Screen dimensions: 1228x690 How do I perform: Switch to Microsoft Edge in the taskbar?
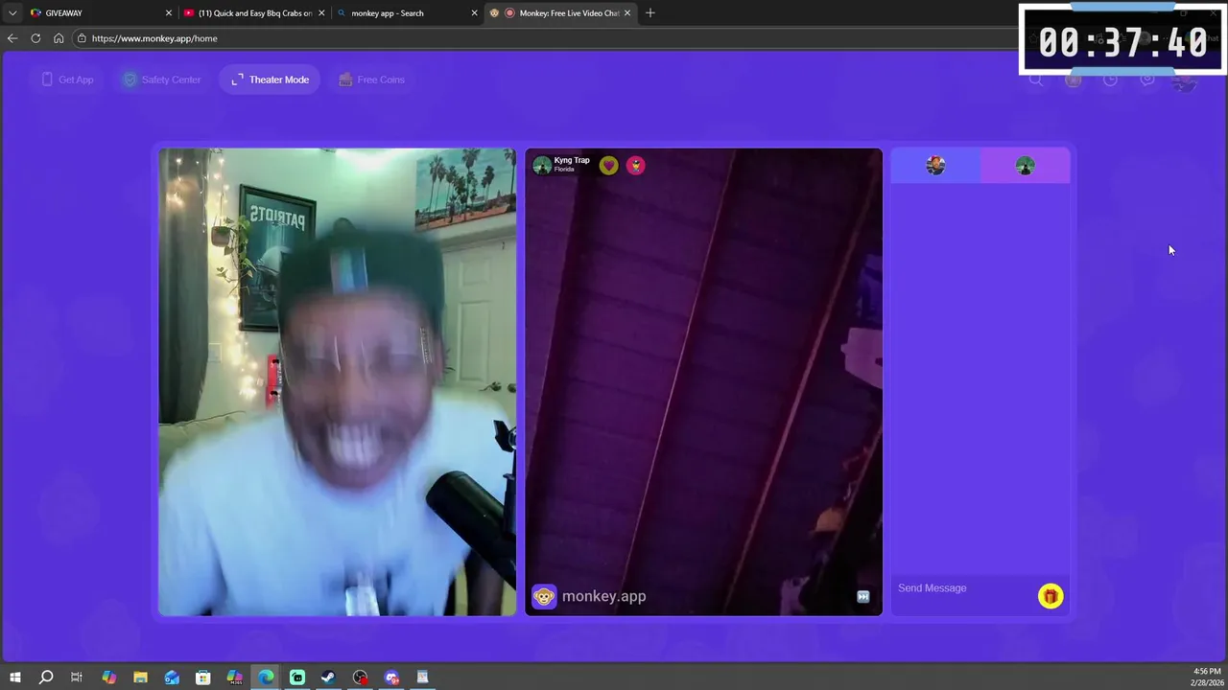(x=266, y=678)
